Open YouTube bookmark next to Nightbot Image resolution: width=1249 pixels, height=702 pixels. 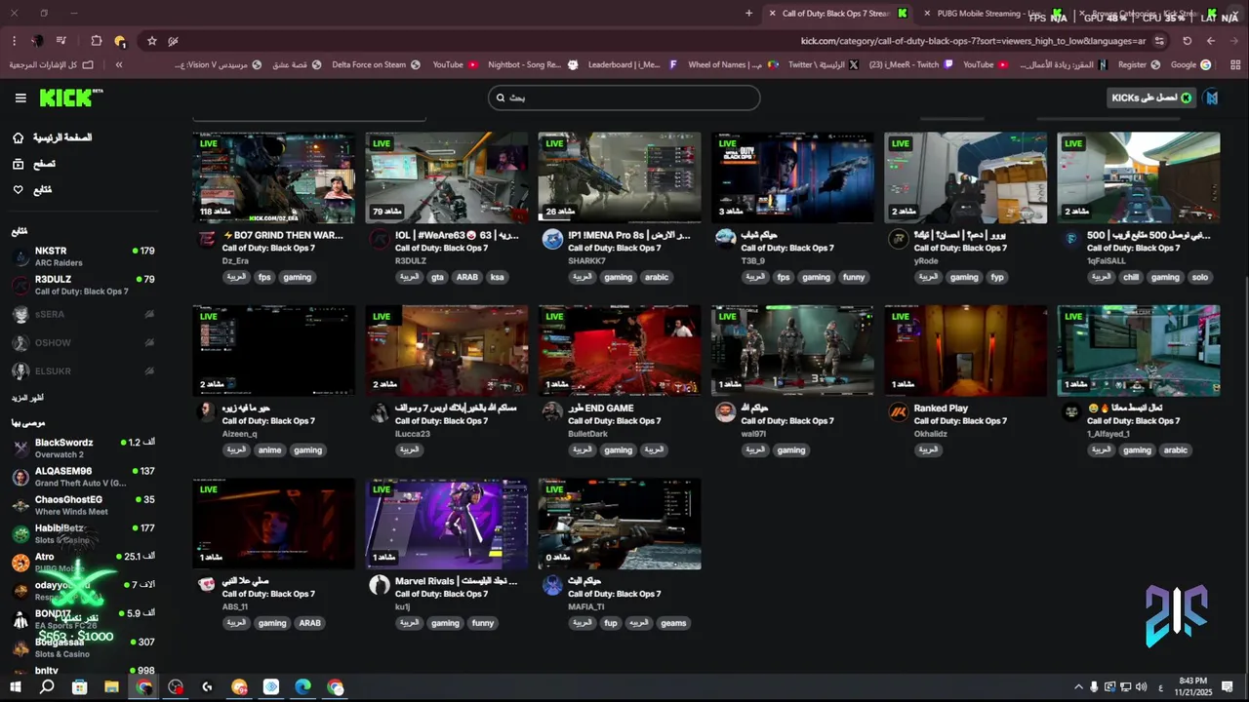[455, 64]
